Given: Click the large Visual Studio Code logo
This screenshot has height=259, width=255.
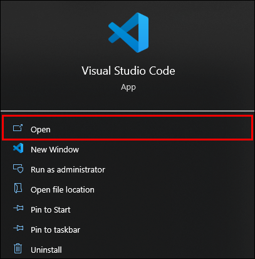Looking at the screenshot, I should [x=128, y=33].
